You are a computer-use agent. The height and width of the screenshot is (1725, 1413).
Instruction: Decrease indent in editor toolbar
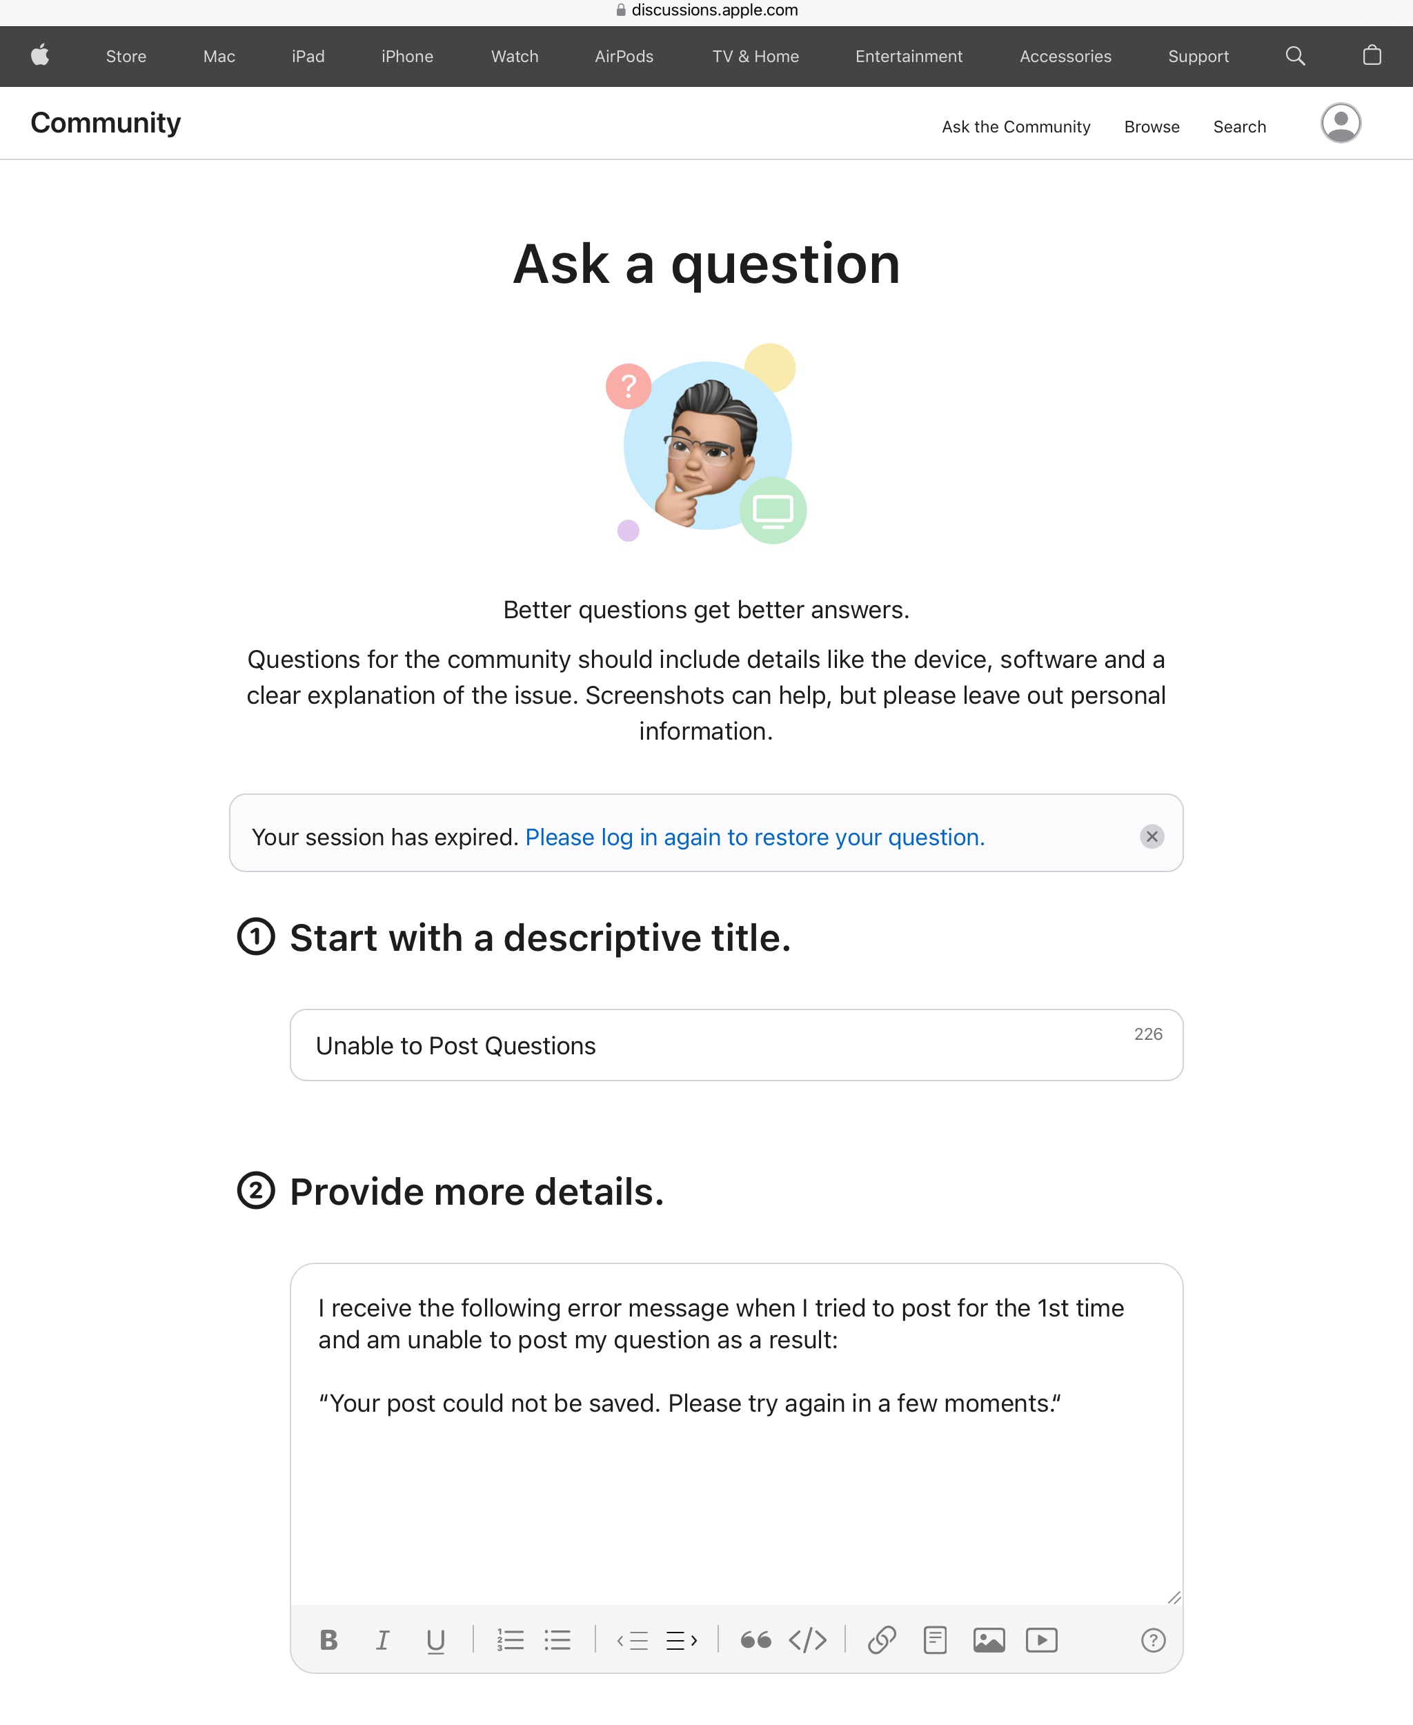(633, 1639)
